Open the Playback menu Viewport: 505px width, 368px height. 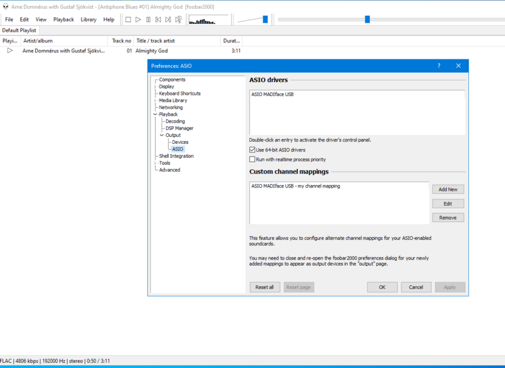point(63,20)
